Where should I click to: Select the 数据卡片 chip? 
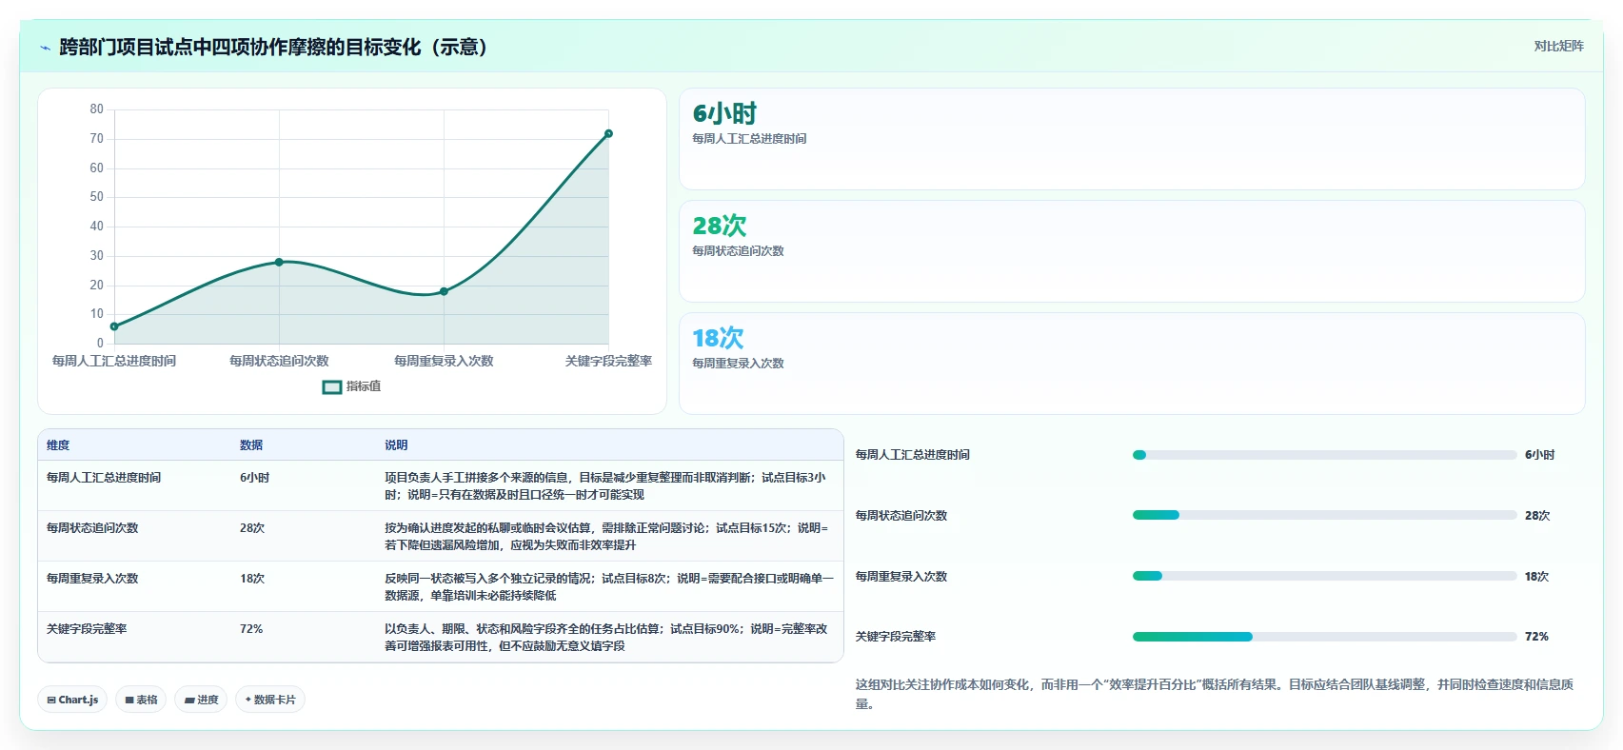[270, 700]
